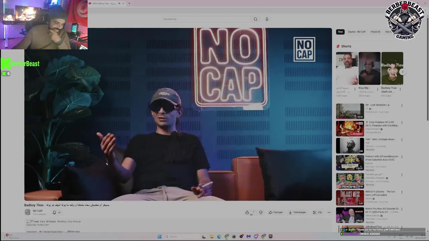The image size is (429, 241).
Task: Select the 'Psyco-M' filter chip
Action: click(x=375, y=32)
